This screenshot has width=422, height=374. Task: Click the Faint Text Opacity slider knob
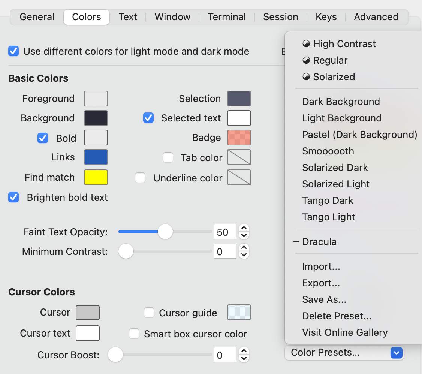point(165,231)
